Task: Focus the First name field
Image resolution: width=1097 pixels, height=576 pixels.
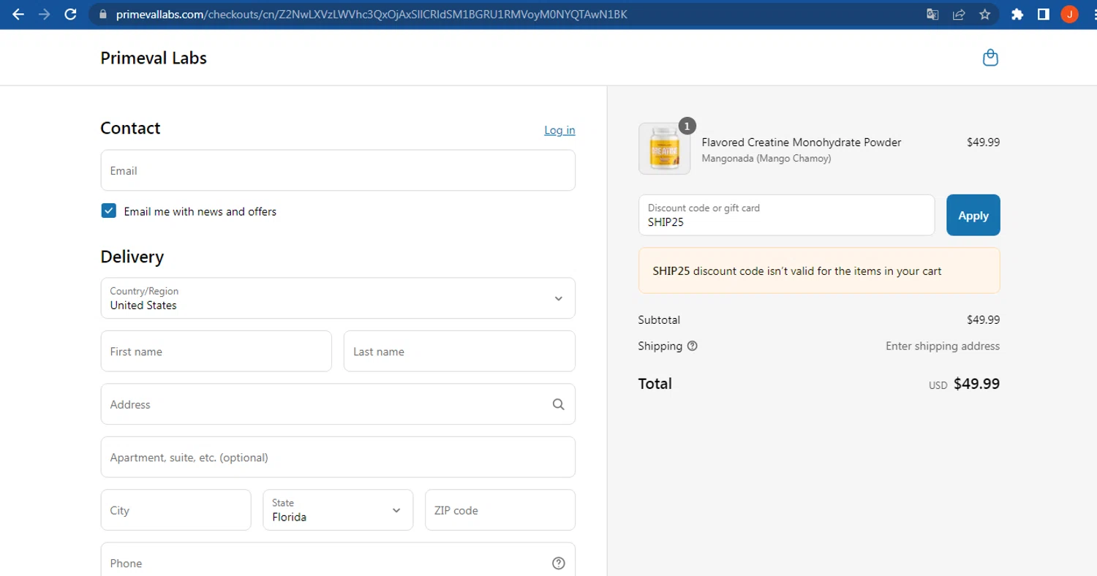Action: pyautogui.click(x=216, y=351)
